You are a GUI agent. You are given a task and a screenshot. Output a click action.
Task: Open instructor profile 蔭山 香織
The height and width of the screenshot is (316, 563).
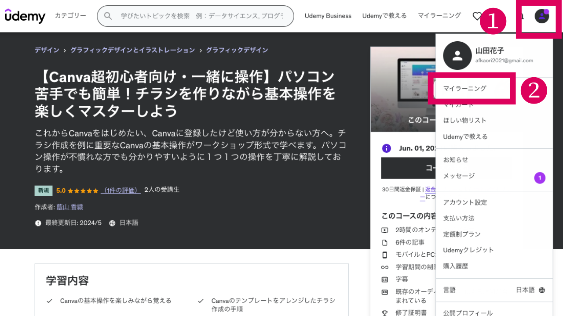coord(70,207)
